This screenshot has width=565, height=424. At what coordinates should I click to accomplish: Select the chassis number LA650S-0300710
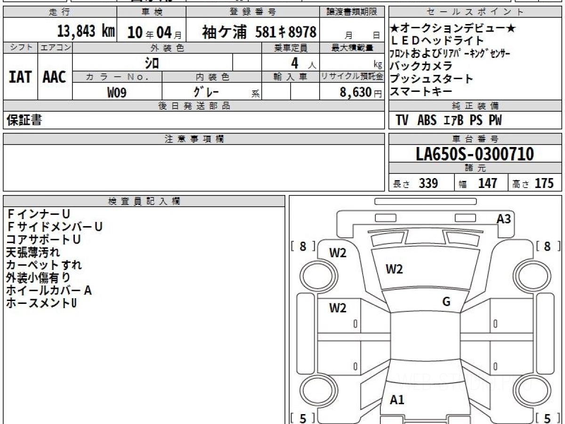[475, 154]
